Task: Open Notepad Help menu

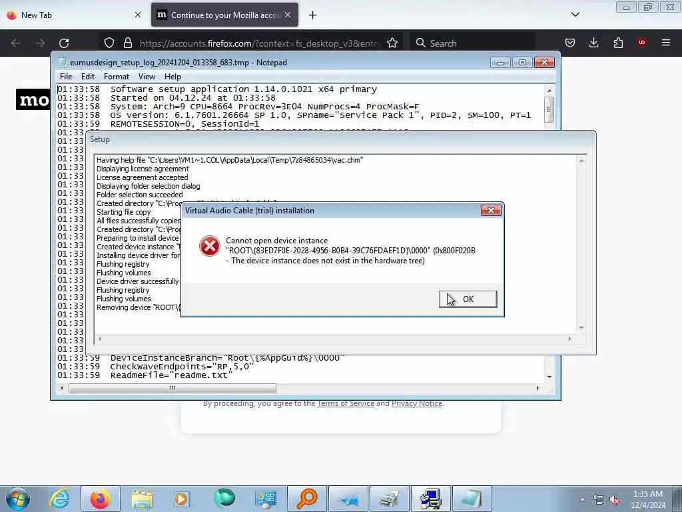Action: pos(172,77)
